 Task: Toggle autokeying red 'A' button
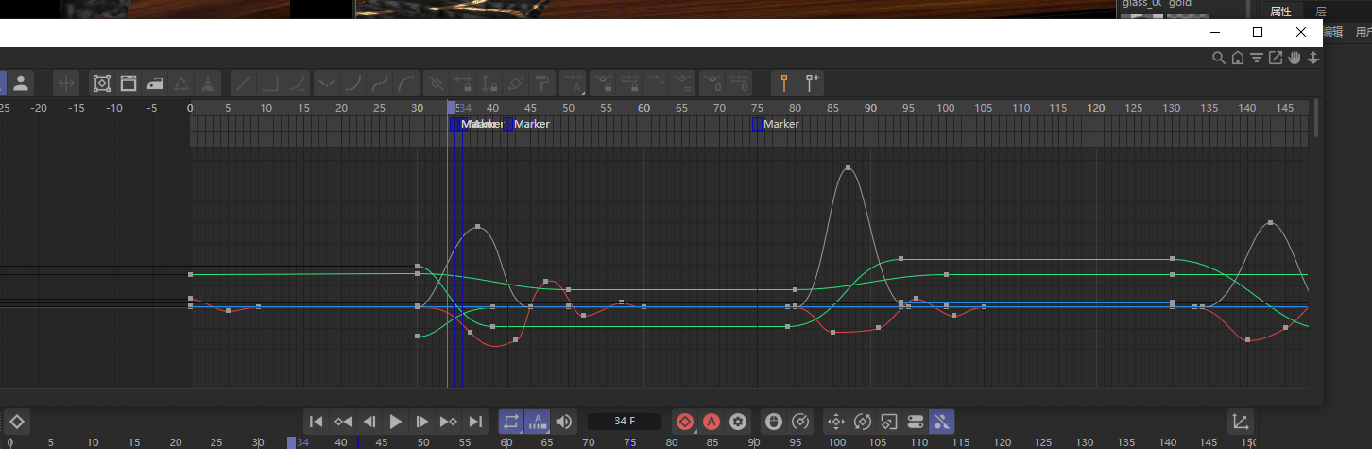coord(712,422)
